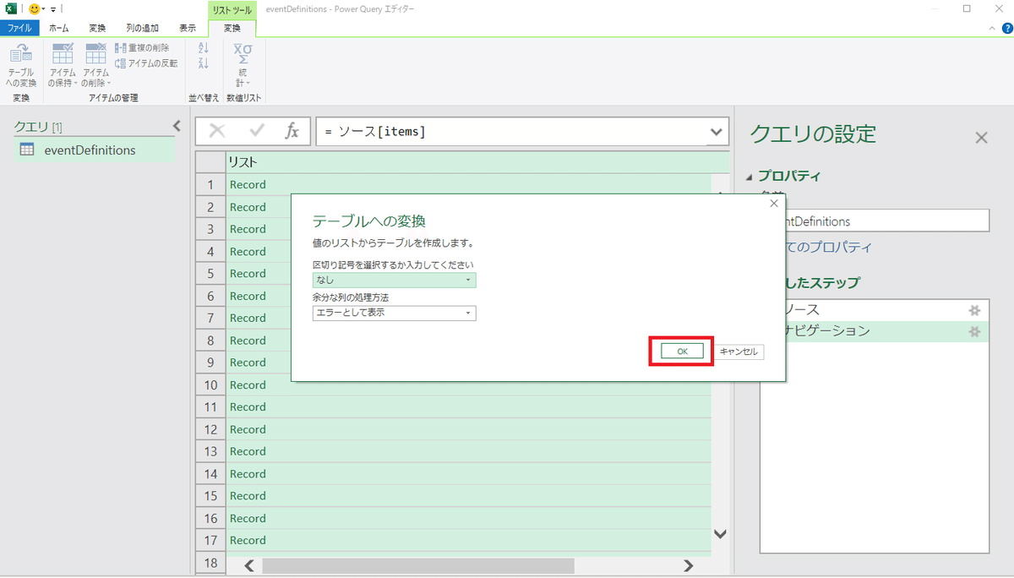Screen dimensions: 1014x578
Task: Click the query name input field
Action: pos(886,221)
